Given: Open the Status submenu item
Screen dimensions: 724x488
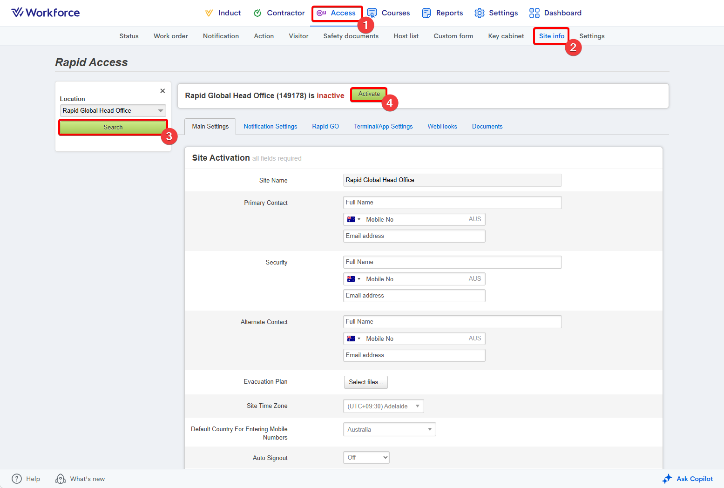Looking at the screenshot, I should tap(129, 36).
